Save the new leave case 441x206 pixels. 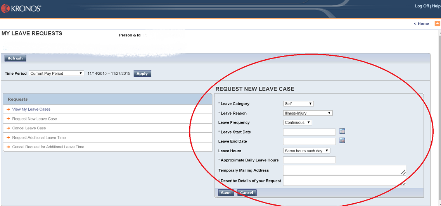(x=226, y=193)
